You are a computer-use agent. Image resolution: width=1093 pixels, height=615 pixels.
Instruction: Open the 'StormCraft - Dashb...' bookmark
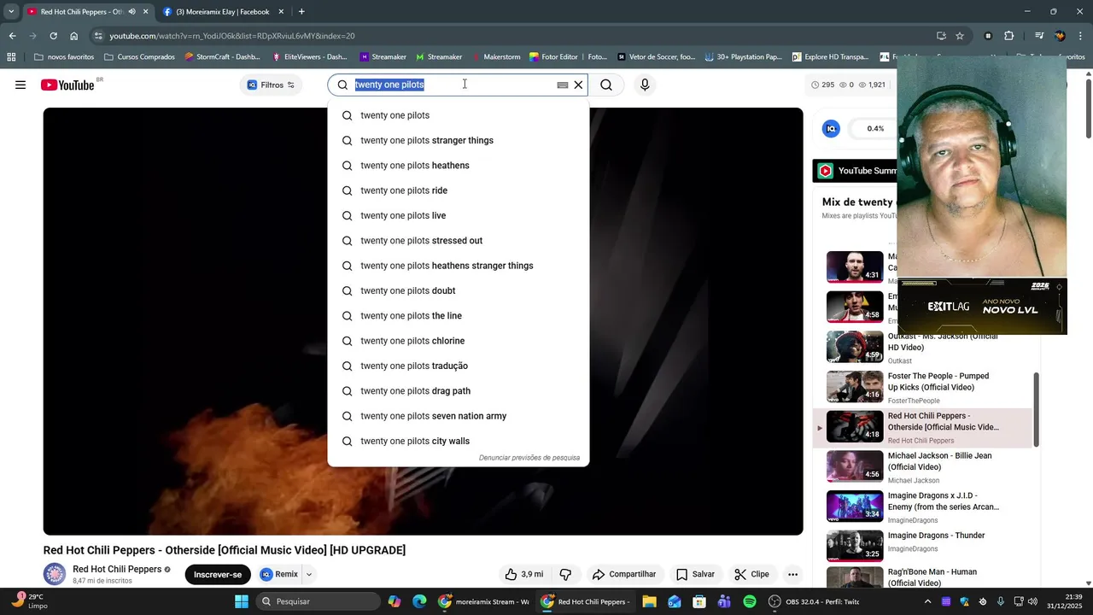pos(223,57)
